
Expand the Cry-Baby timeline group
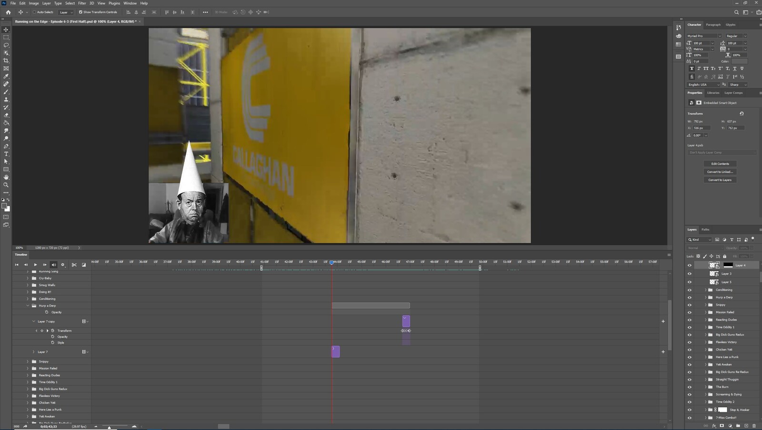pos(28,278)
